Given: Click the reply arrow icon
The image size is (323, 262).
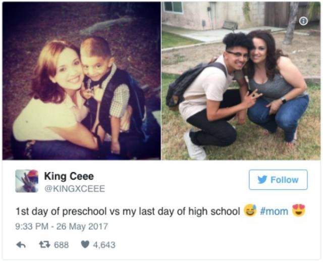Looking at the screenshot, I should 21,245.
